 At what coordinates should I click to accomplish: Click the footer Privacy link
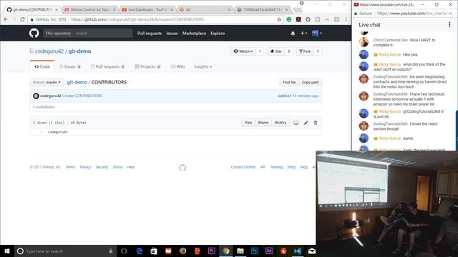click(85, 167)
